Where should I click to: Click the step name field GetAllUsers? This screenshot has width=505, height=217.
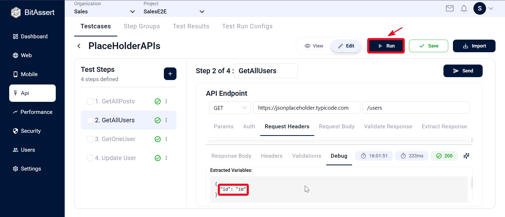266,71
